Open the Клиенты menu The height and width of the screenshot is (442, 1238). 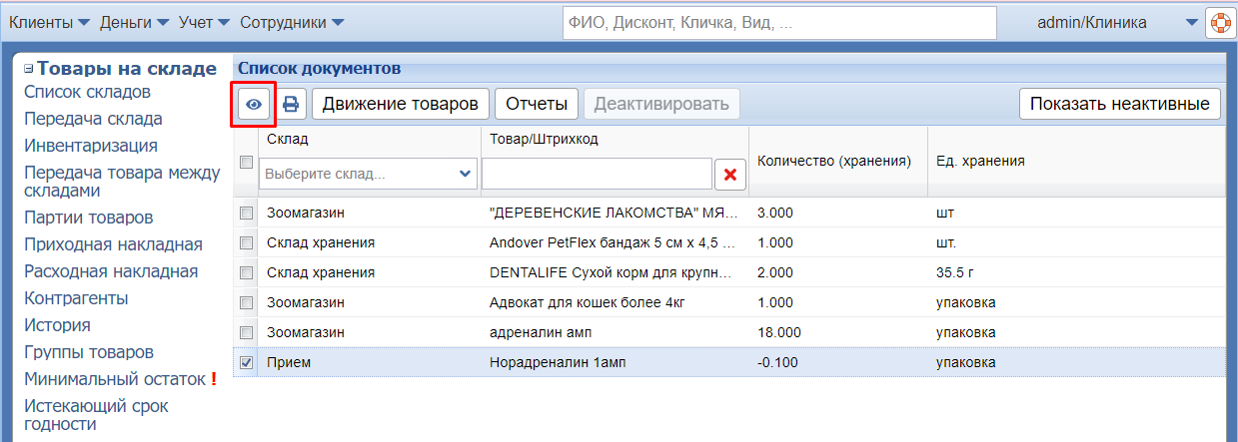[x=49, y=22]
